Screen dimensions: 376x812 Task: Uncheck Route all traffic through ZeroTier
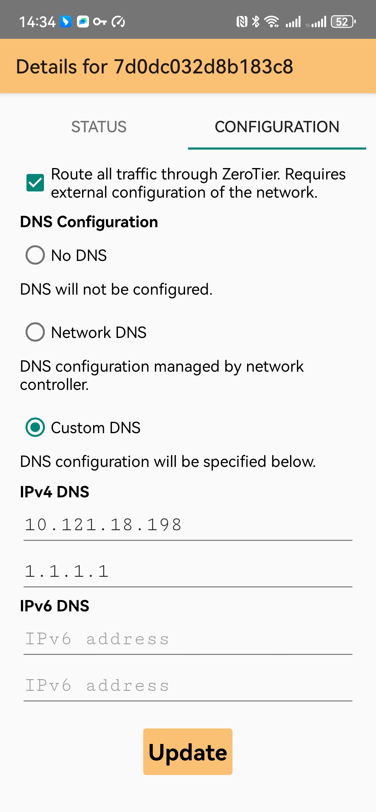pos(35,183)
